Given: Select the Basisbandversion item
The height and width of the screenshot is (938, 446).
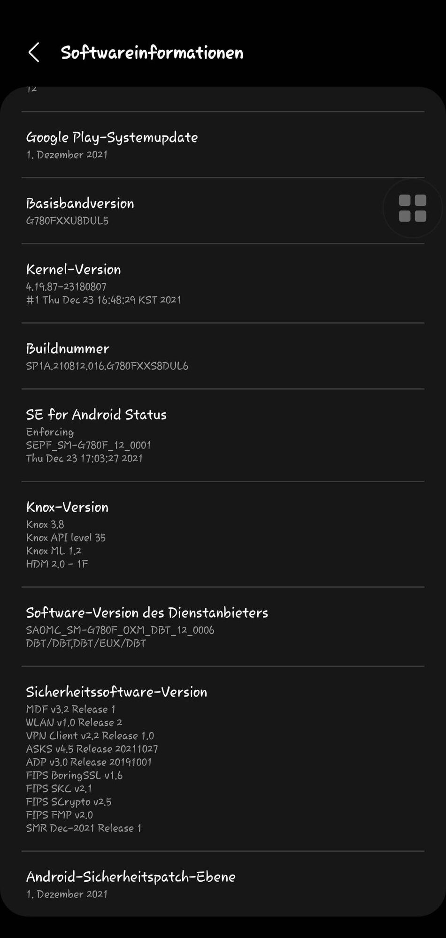Looking at the screenshot, I should point(223,211).
